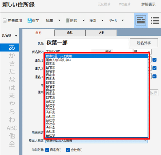Choose 会社② in the sender list
This screenshot has height=155, width=161.
click(x=97, y=105)
